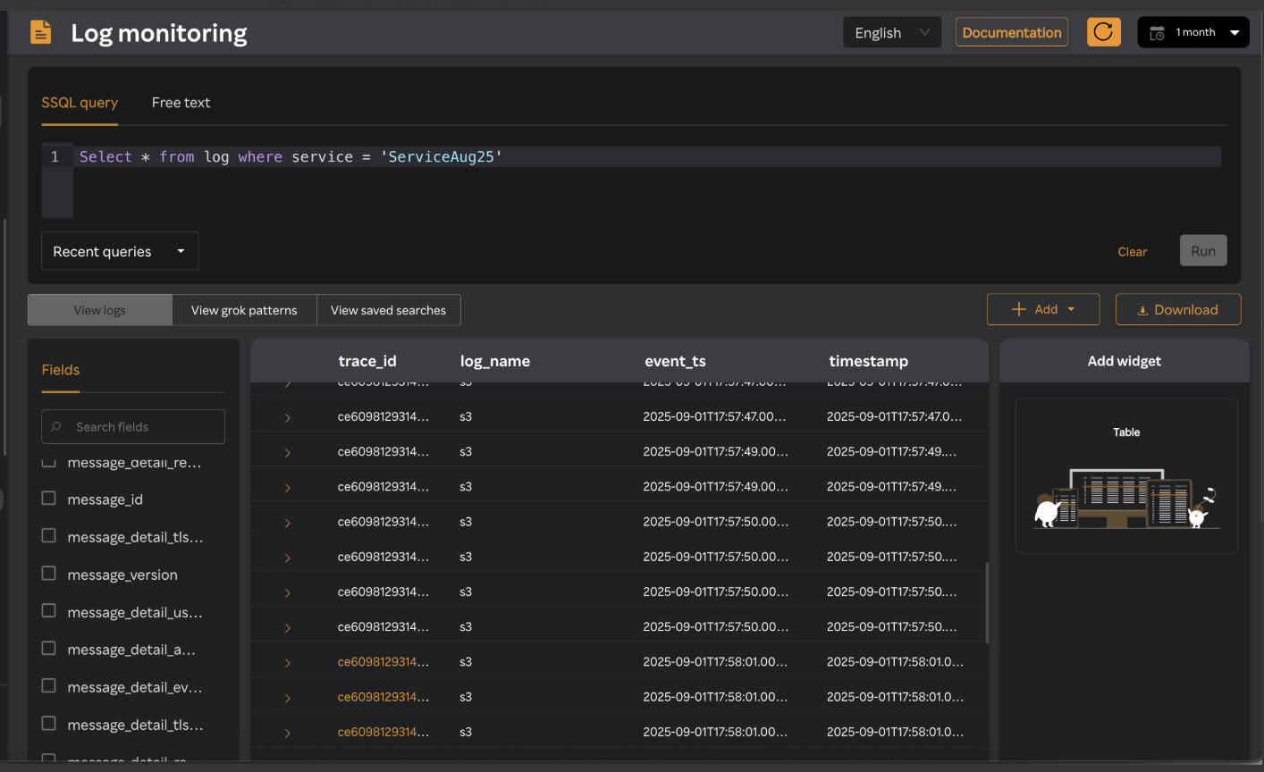Expand the first log row at 17:58:01
1264x772 pixels.
coord(287,663)
